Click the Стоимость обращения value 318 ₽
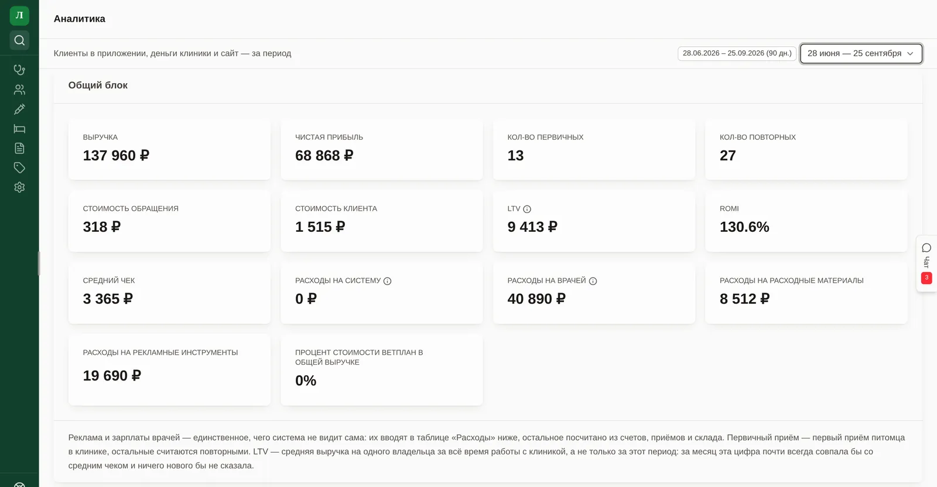The height and width of the screenshot is (487, 937). coord(102,227)
